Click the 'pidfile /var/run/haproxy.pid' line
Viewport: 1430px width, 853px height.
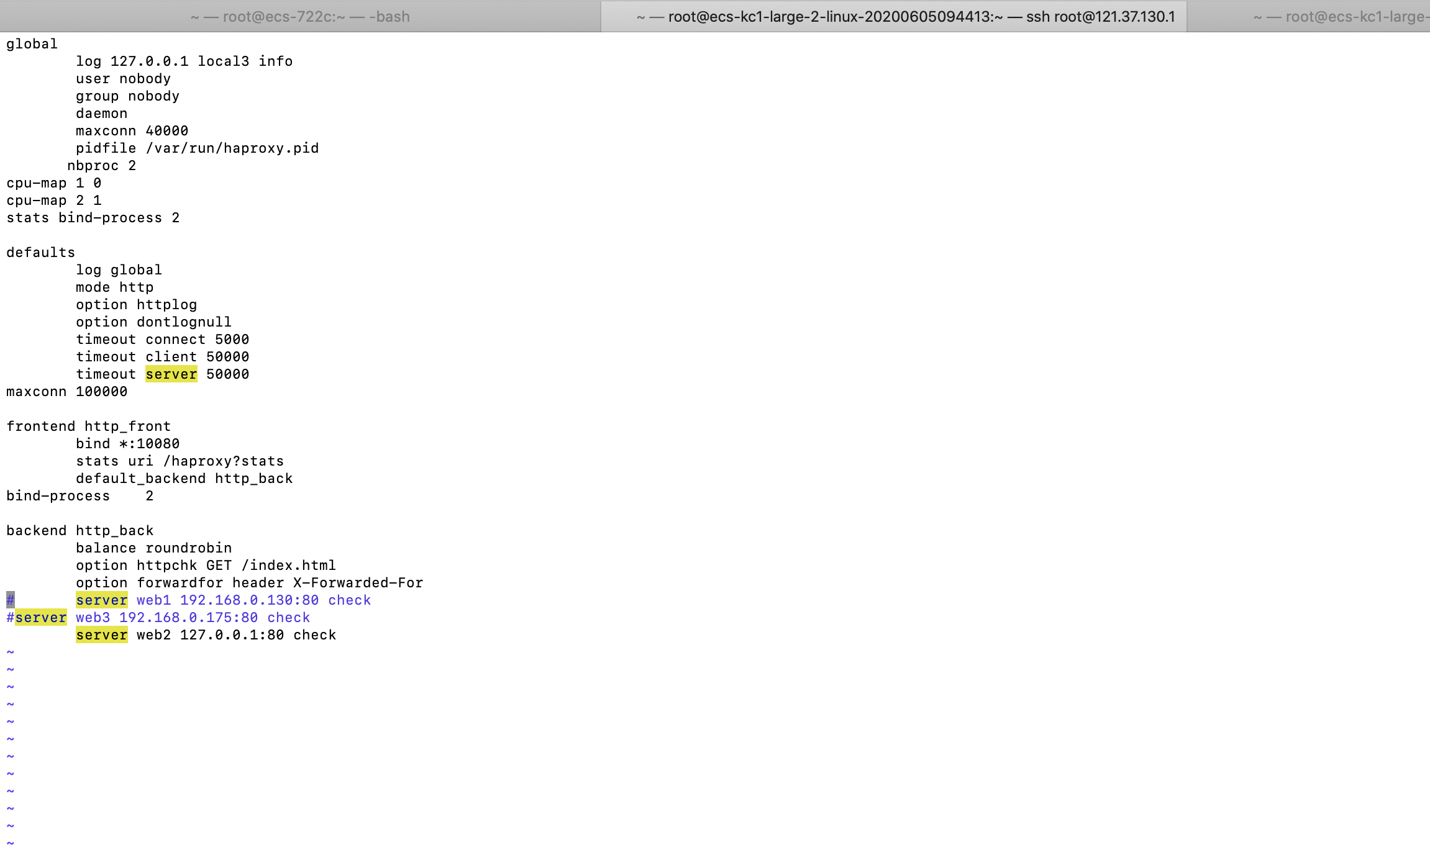[x=197, y=148]
